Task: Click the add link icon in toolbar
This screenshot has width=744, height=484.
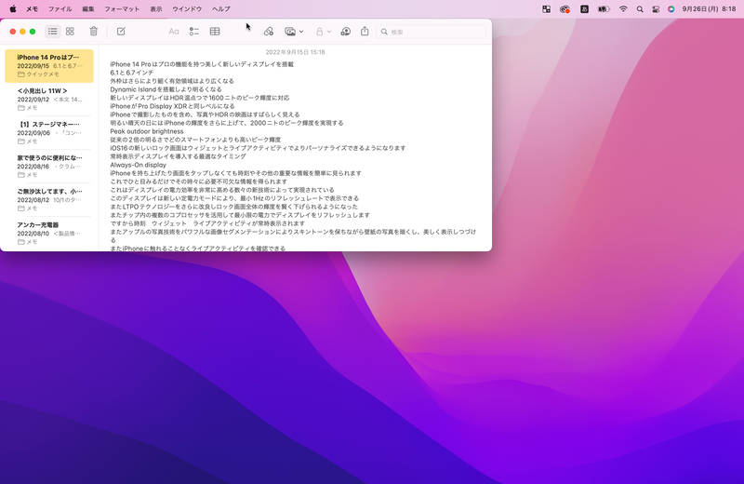Action: point(269,32)
